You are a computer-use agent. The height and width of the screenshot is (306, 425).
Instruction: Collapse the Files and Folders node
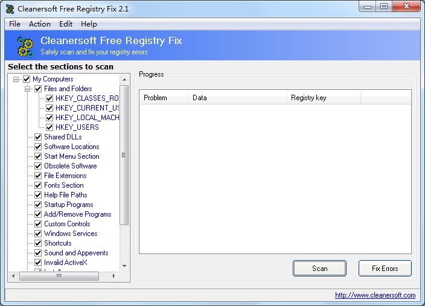[x=27, y=89]
